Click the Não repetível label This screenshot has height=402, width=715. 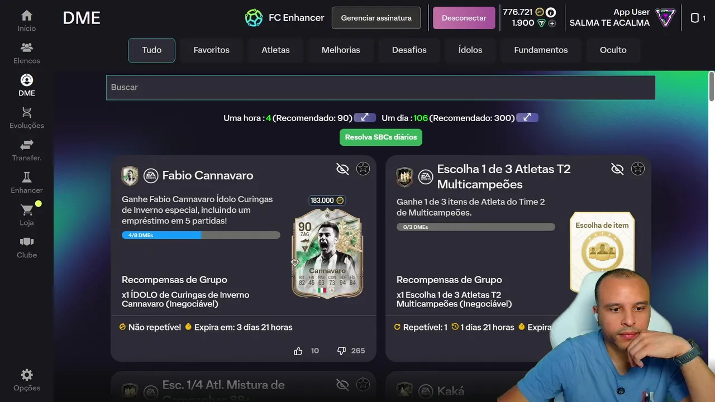tap(155, 327)
